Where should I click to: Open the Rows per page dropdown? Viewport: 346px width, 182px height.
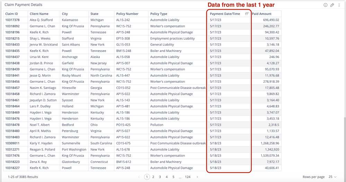[x=332, y=177]
